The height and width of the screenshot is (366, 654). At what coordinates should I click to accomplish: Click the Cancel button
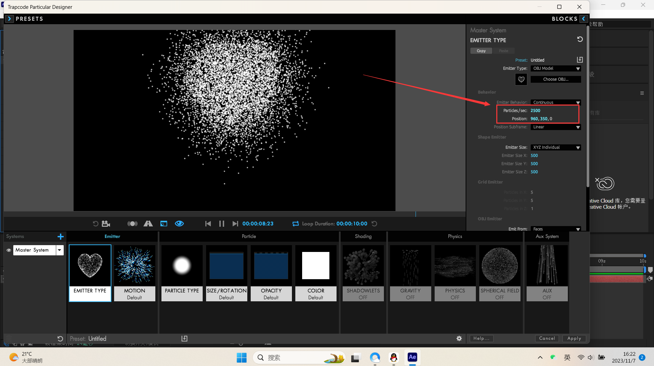pos(547,338)
